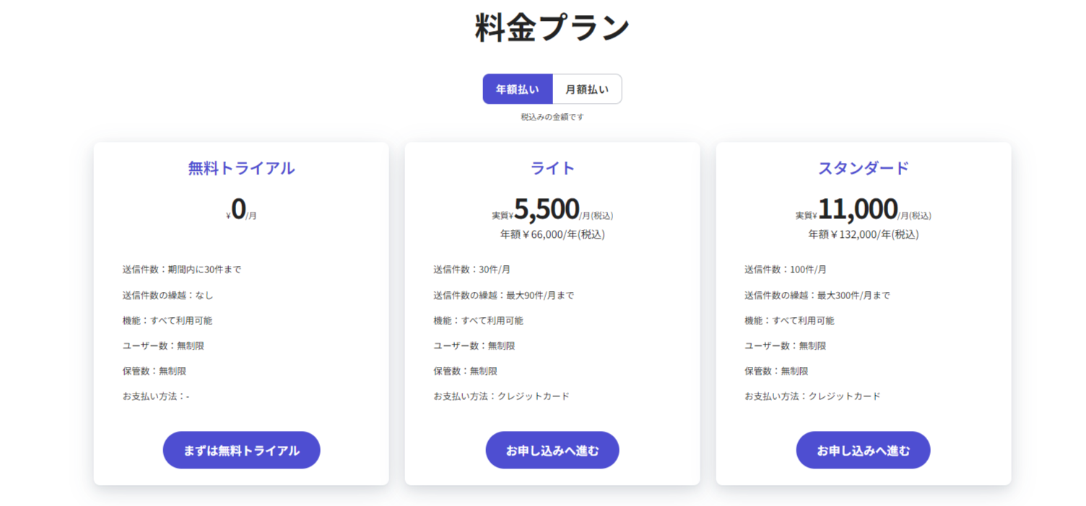Viewport: 1086px width, 506px height.
Task: Click 送信件数：期間内に30件まで in the free plan
Action: click(x=182, y=270)
